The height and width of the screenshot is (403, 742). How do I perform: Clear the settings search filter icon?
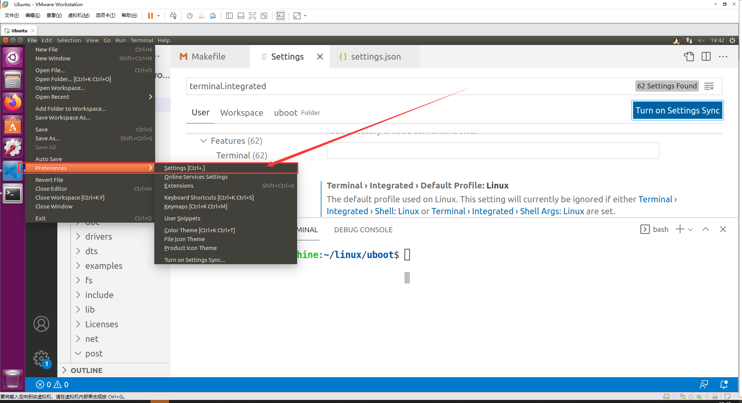click(709, 86)
